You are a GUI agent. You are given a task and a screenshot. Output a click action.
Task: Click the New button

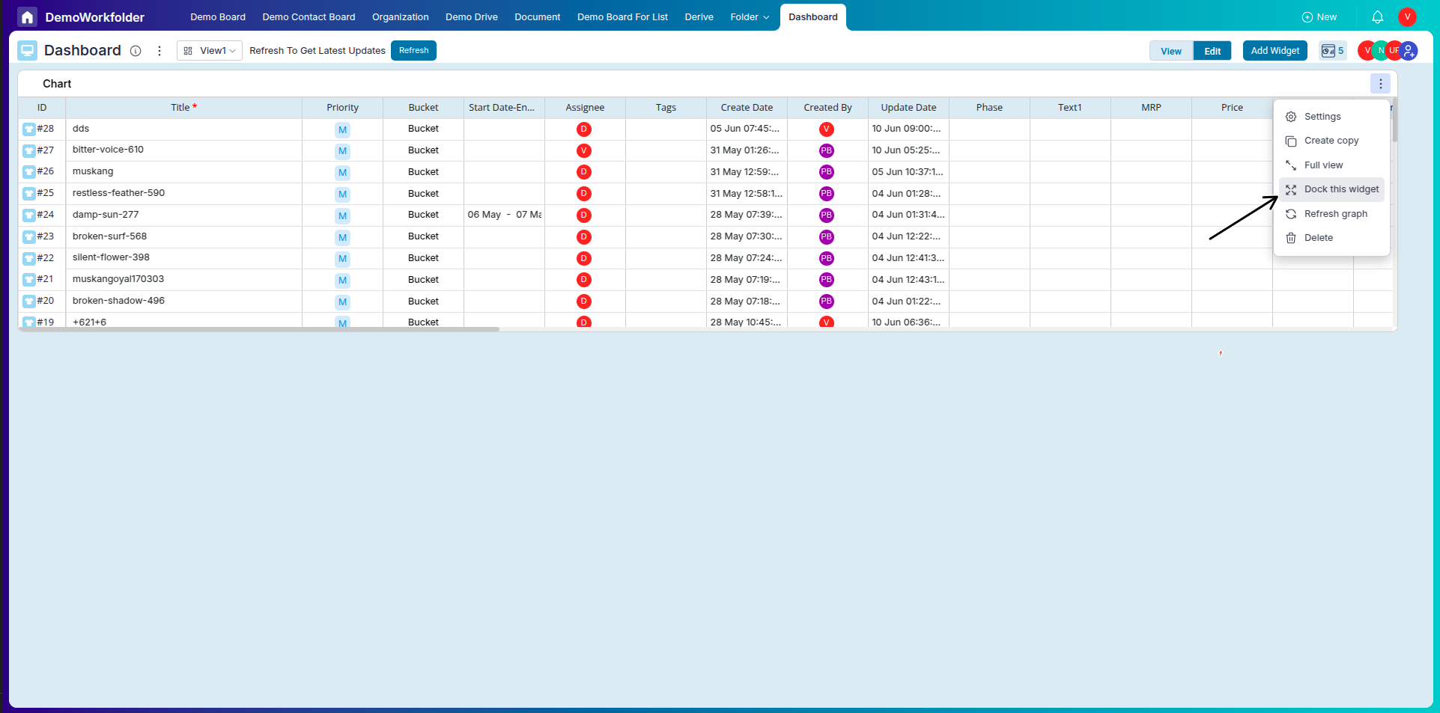coord(1319,16)
